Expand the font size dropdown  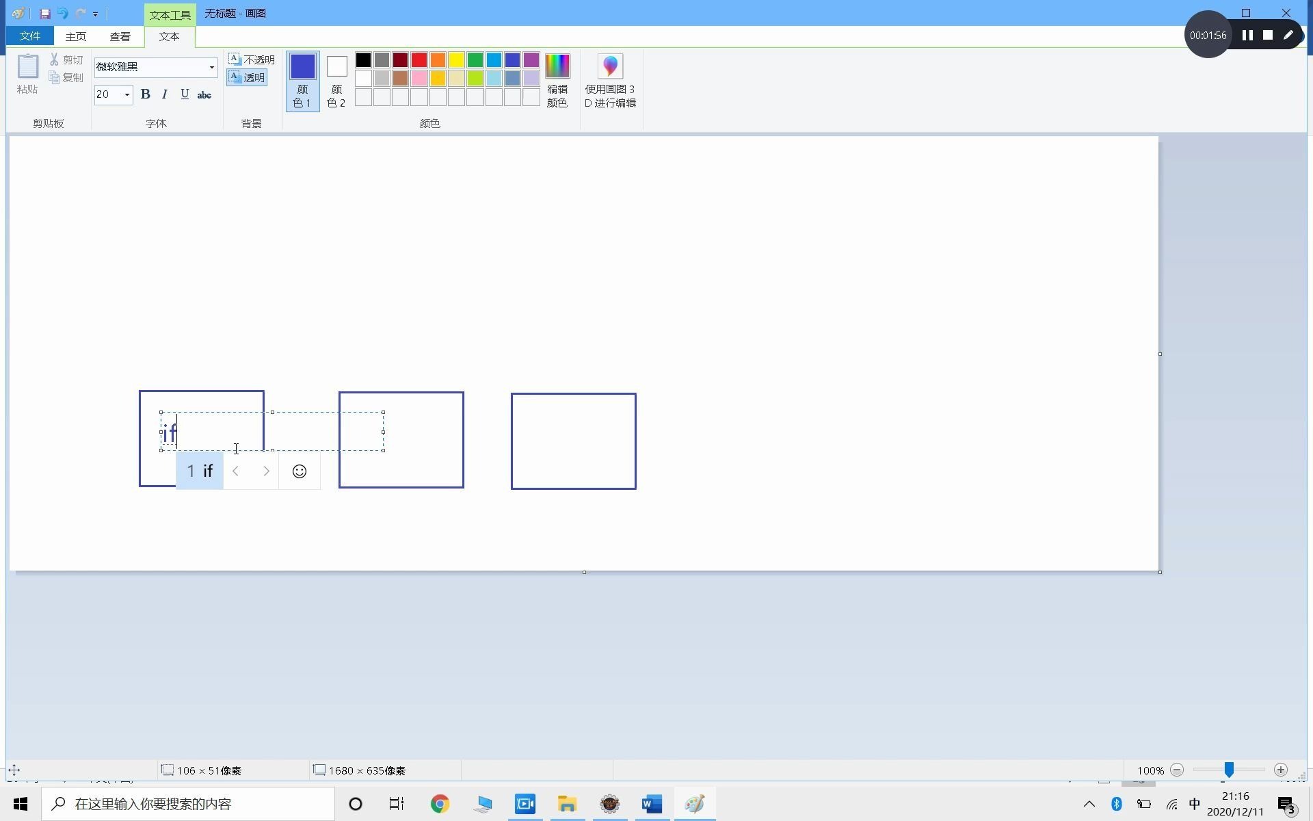pyautogui.click(x=127, y=94)
